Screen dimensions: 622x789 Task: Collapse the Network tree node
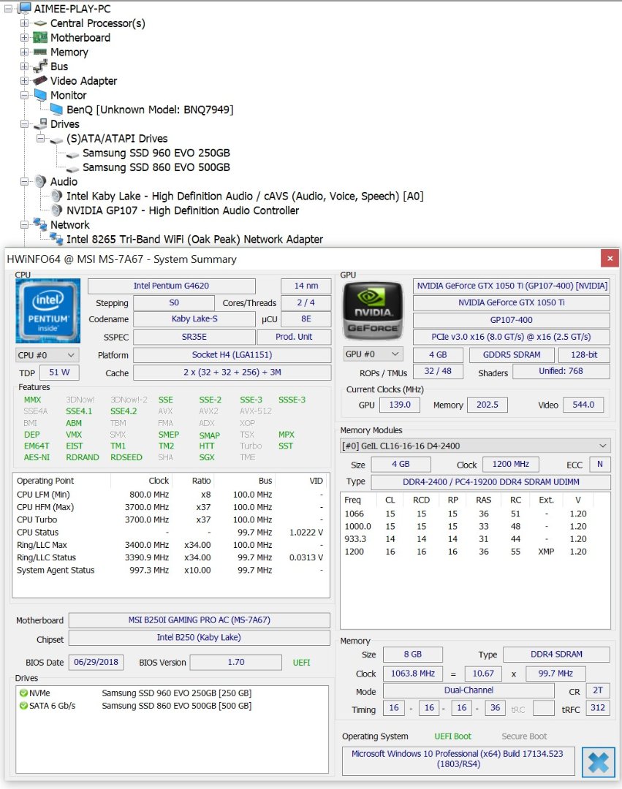pos(24,225)
